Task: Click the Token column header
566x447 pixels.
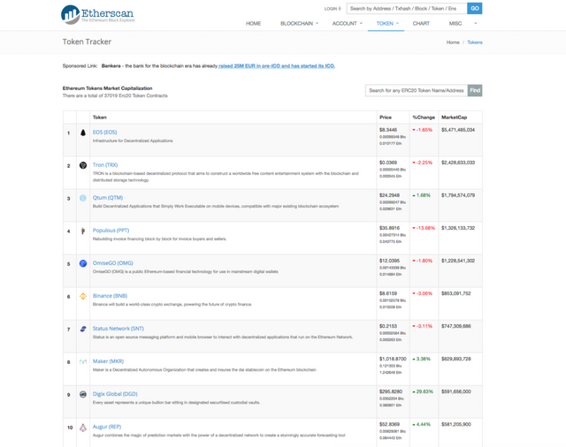Action: tap(100, 117)
